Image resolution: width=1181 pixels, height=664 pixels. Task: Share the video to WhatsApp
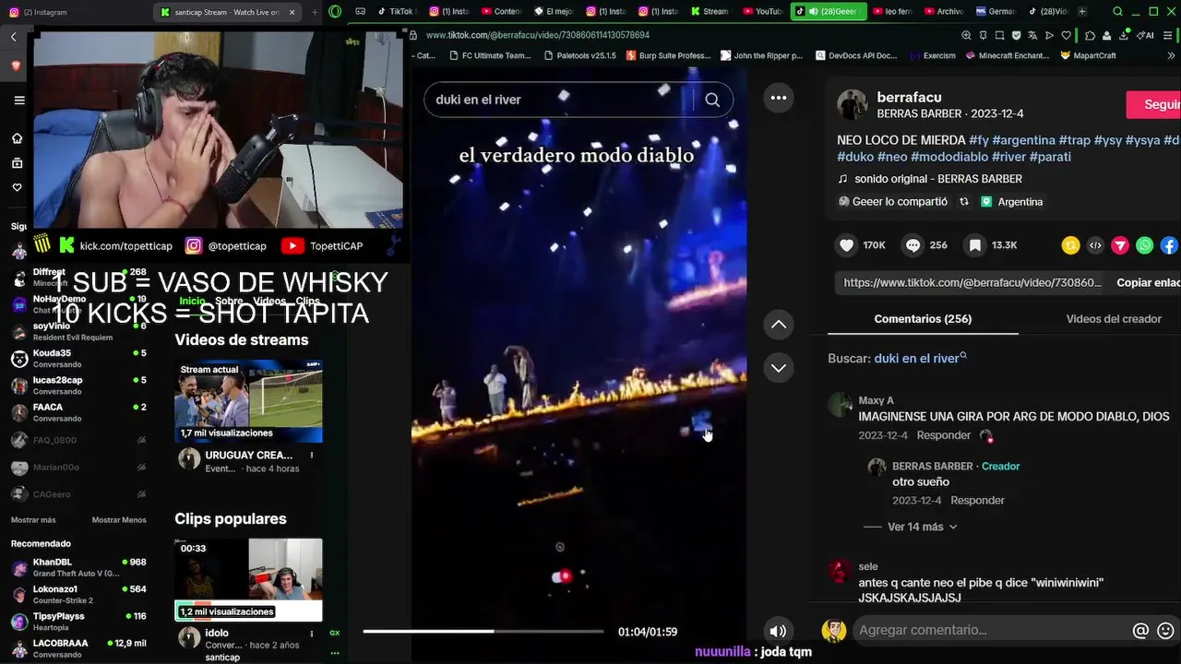point(1145,245)
